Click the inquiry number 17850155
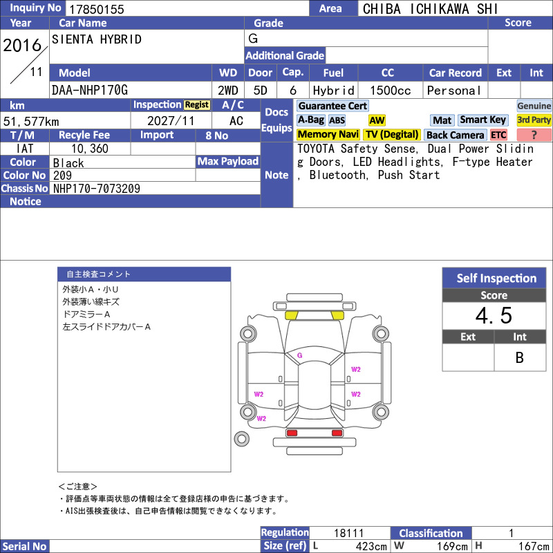Screen dimensions: 553x553 [x=96, y=9]
